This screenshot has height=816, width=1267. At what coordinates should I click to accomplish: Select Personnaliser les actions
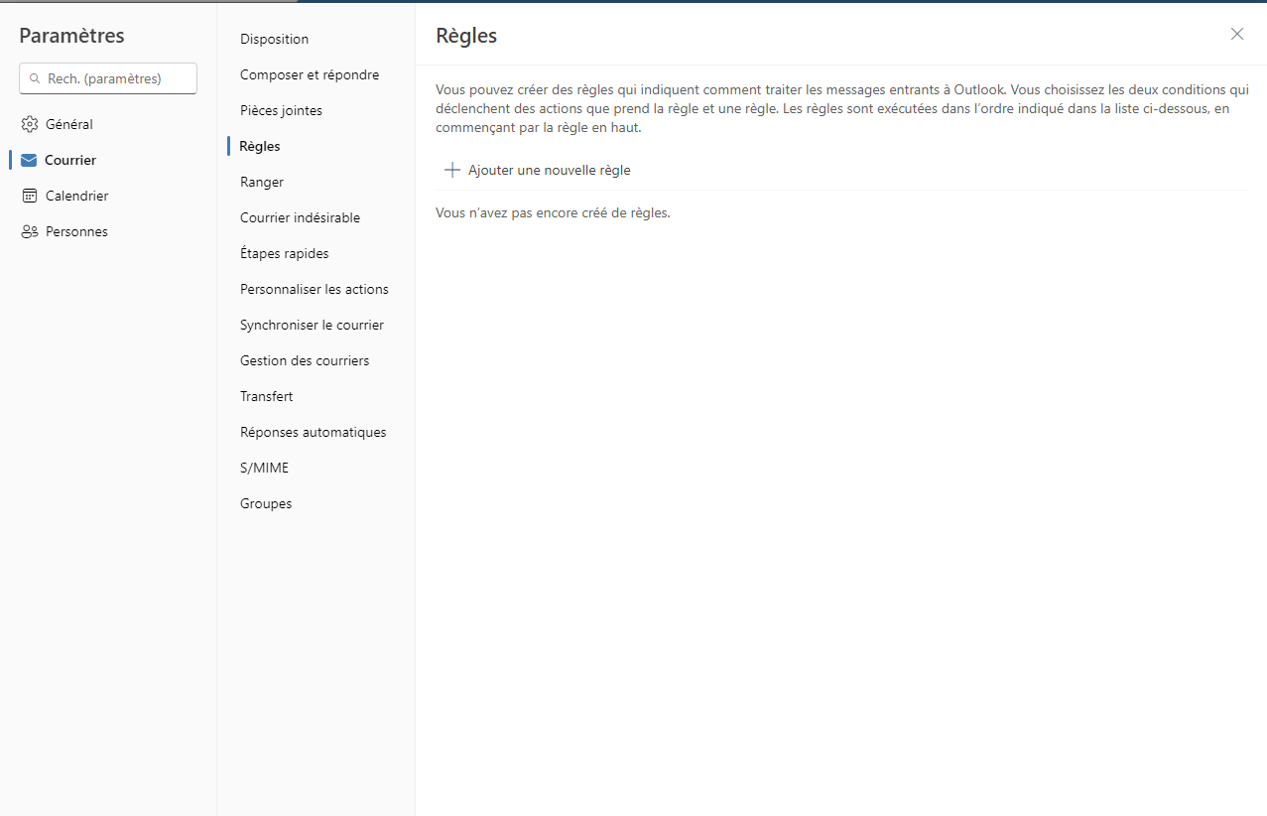click(x=314, y=289)
